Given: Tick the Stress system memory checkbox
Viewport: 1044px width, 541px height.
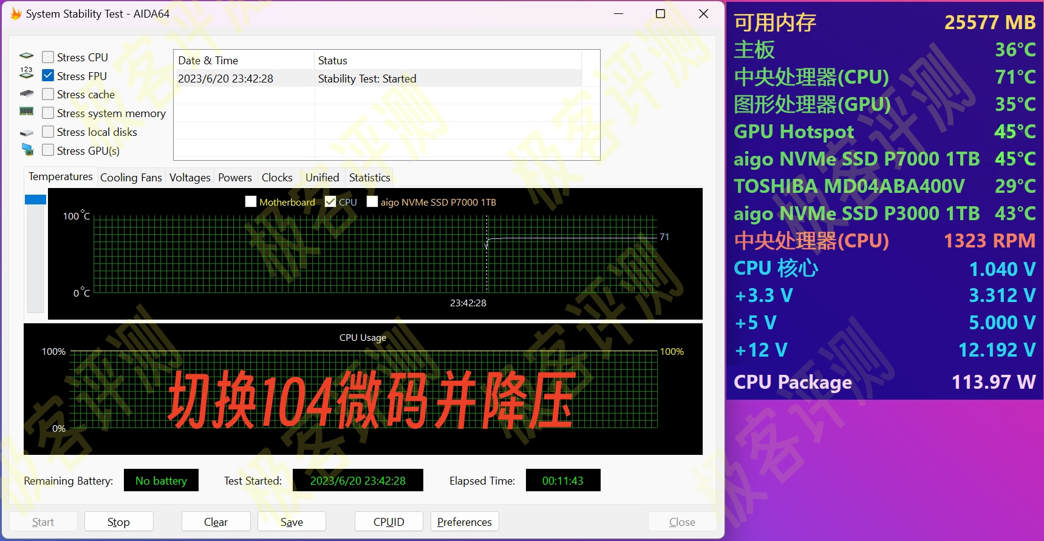Looking at the screenshot, I should tap(48, 113).
